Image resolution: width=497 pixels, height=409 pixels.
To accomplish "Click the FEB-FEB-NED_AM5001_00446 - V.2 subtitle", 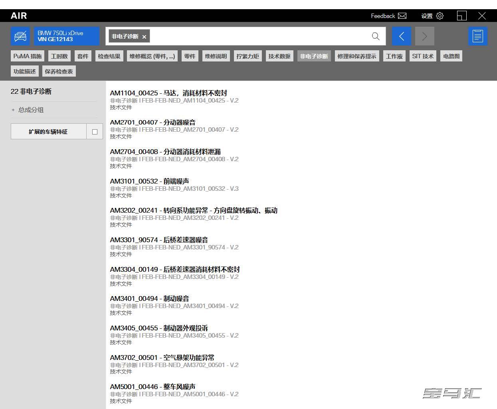I will 190,394.
